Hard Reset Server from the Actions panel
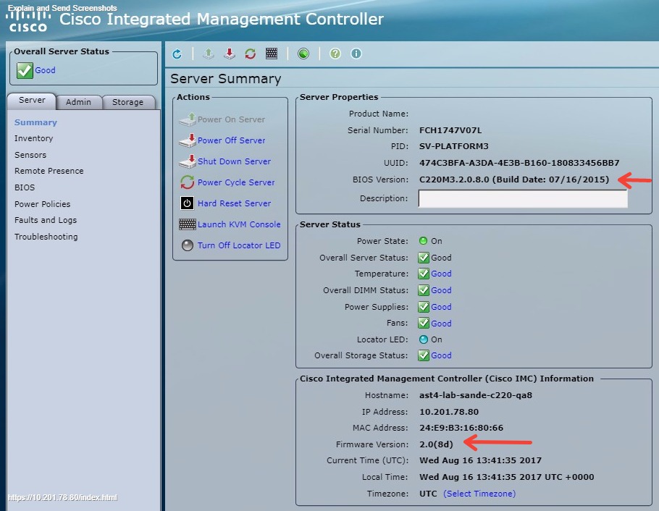Image resolution: width=659 pixels, height=511 pixels. (x=233, y=203)
